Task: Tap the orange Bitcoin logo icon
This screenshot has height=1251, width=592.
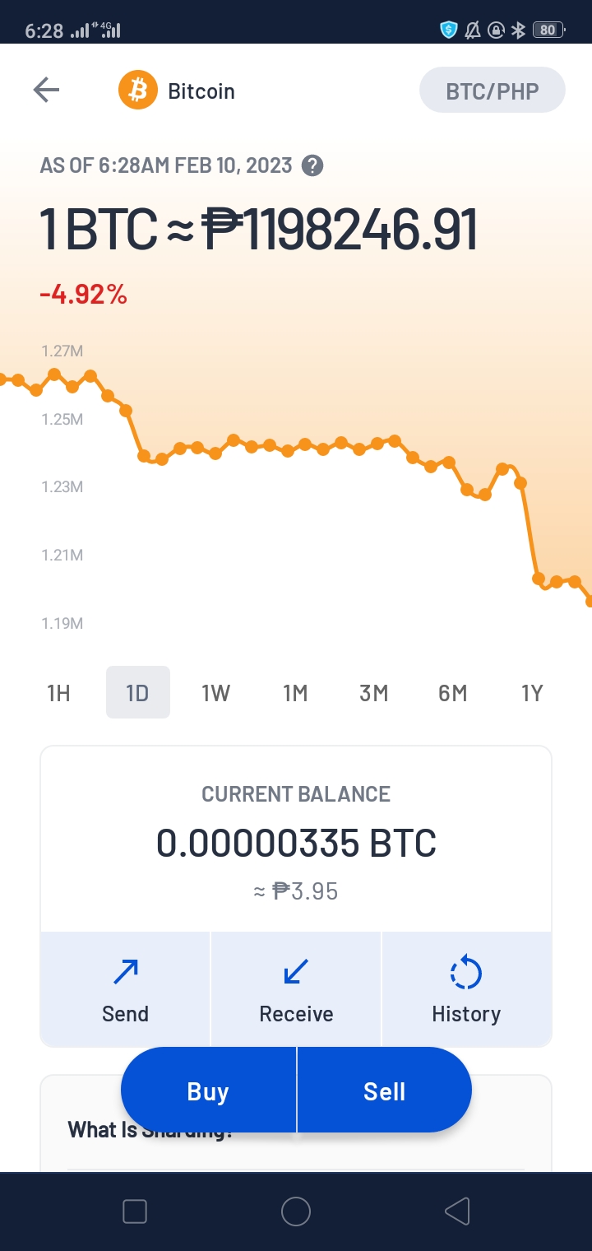Action: coord(137,90)
